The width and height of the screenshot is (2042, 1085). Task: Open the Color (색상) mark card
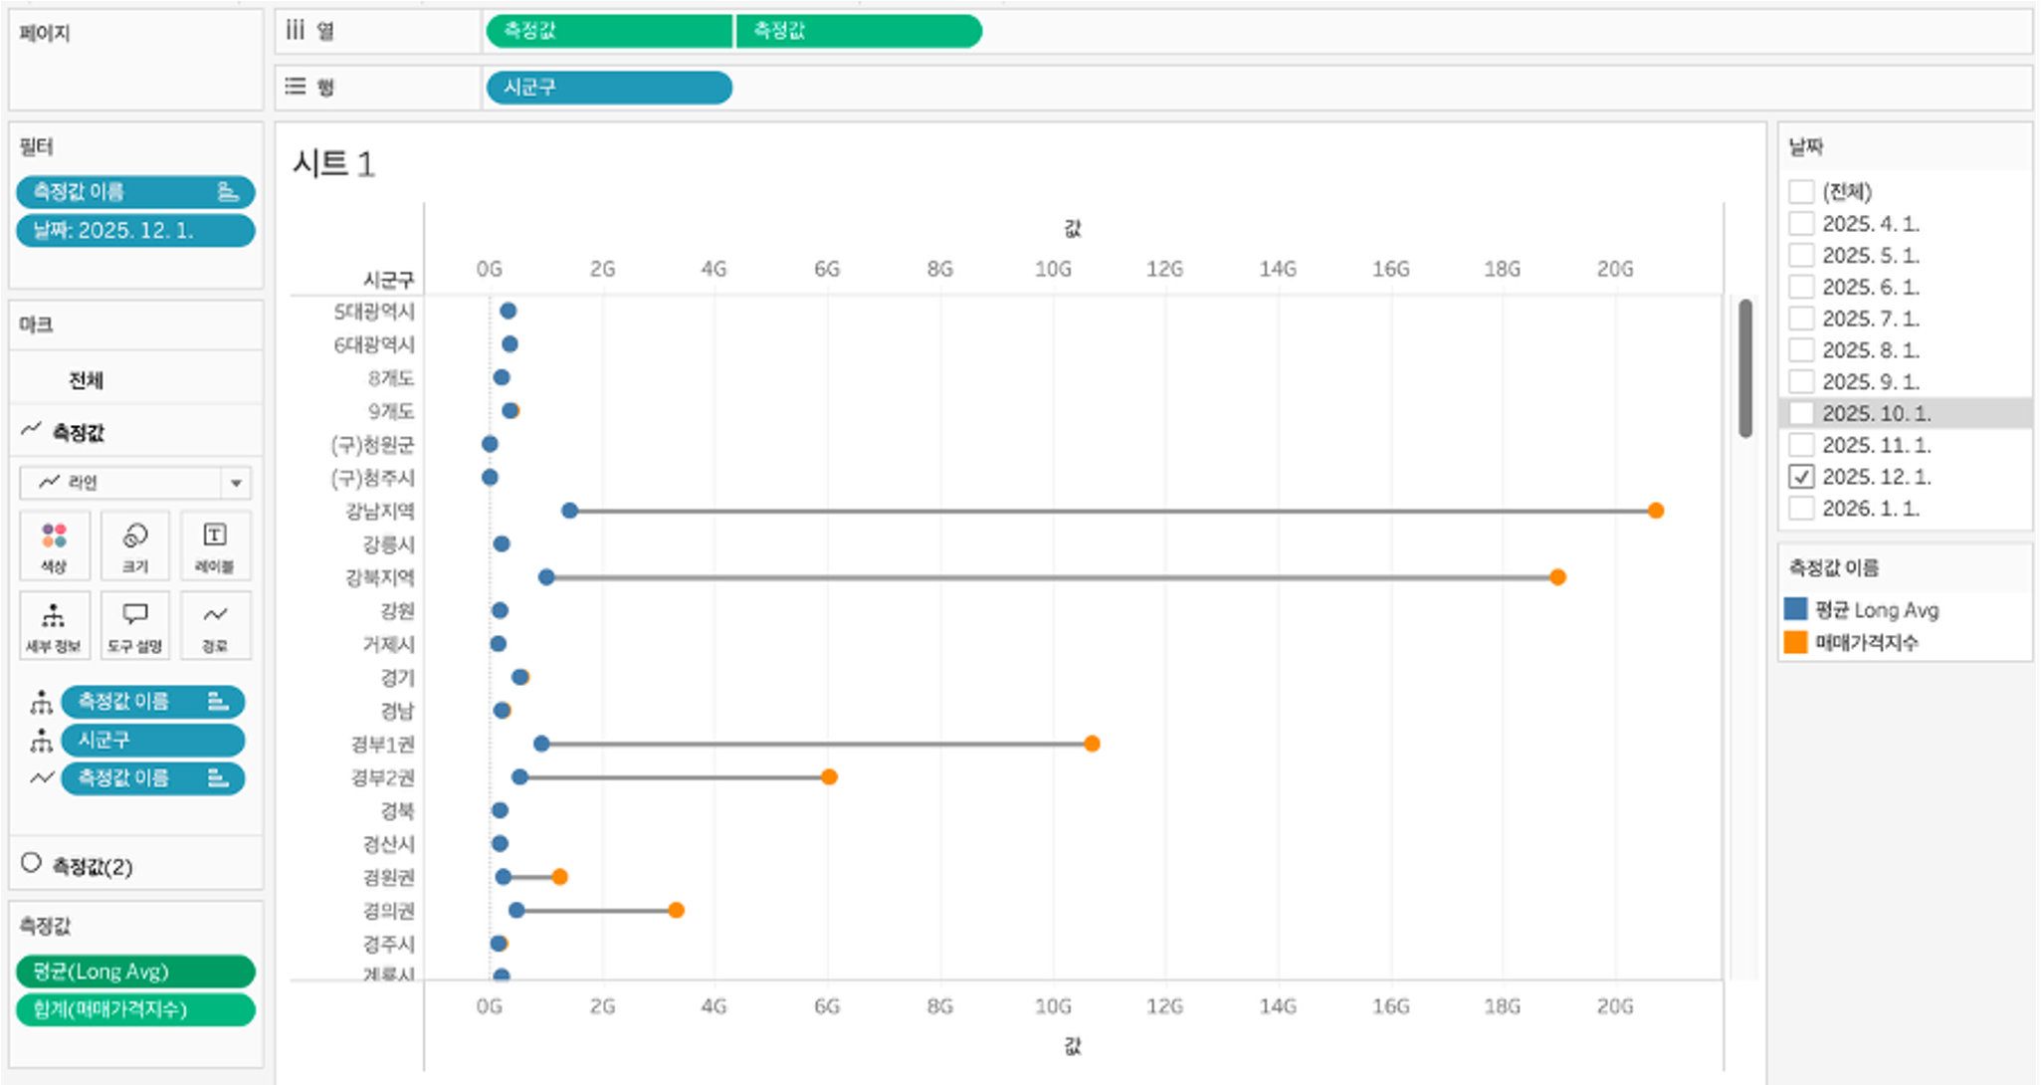click(x=55, y=545)
